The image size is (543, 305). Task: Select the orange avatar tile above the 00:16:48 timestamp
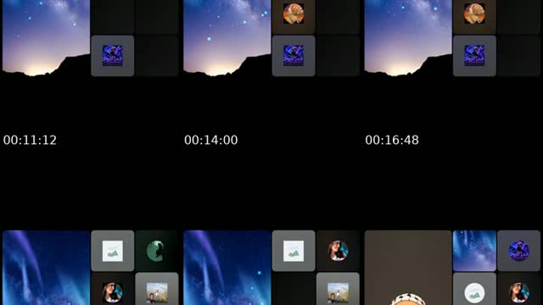point(474,17)
